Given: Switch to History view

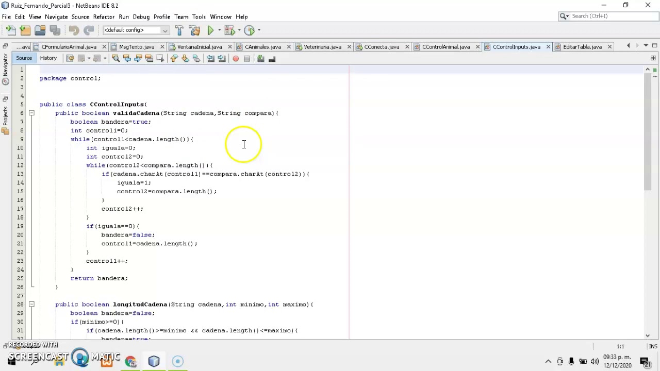Looking at the screenshot, I should 48,58.
